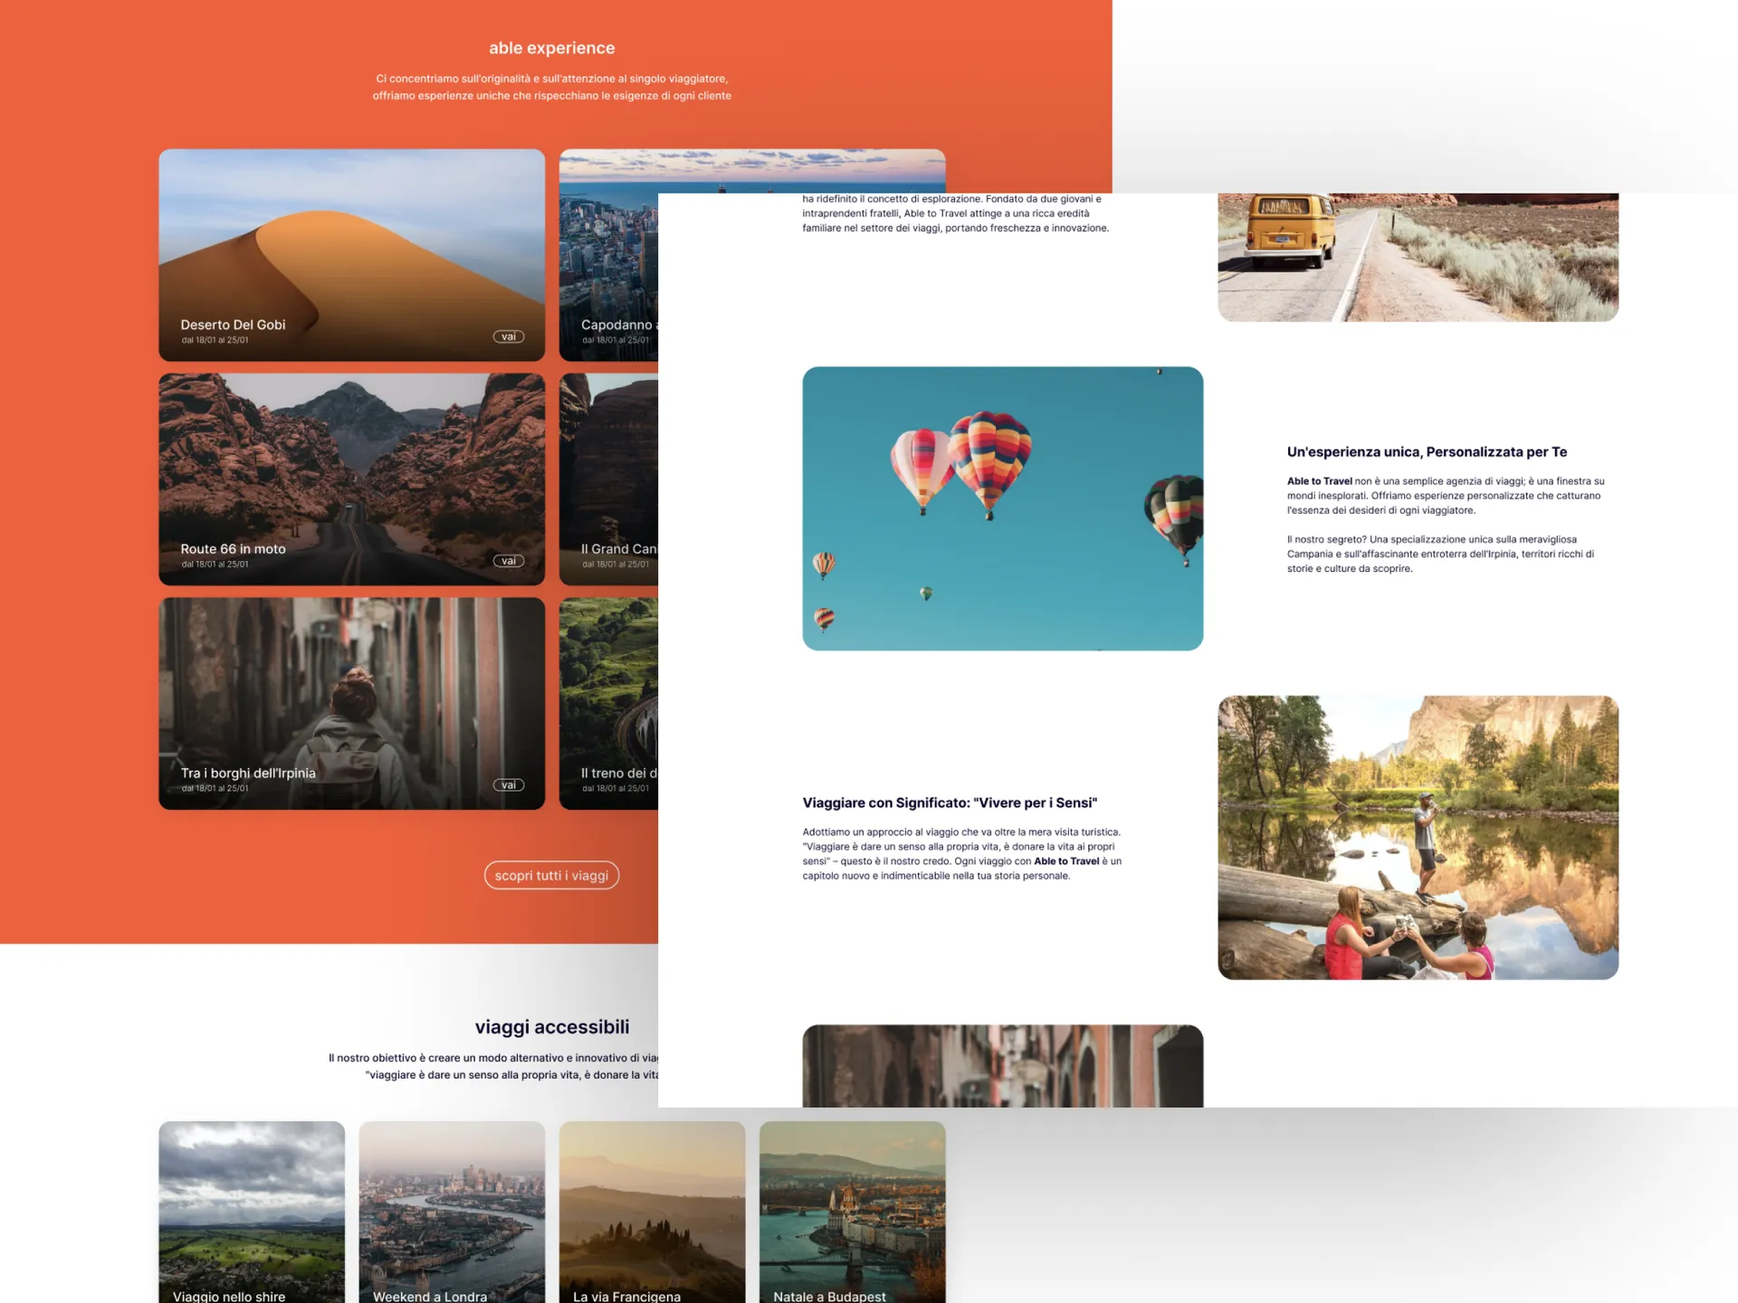The height and width of the screenshot is (1303, 1738).
Task: Click 'vai' button on Tra i borghi dell'Irpinia card
Action: [509, 785]
